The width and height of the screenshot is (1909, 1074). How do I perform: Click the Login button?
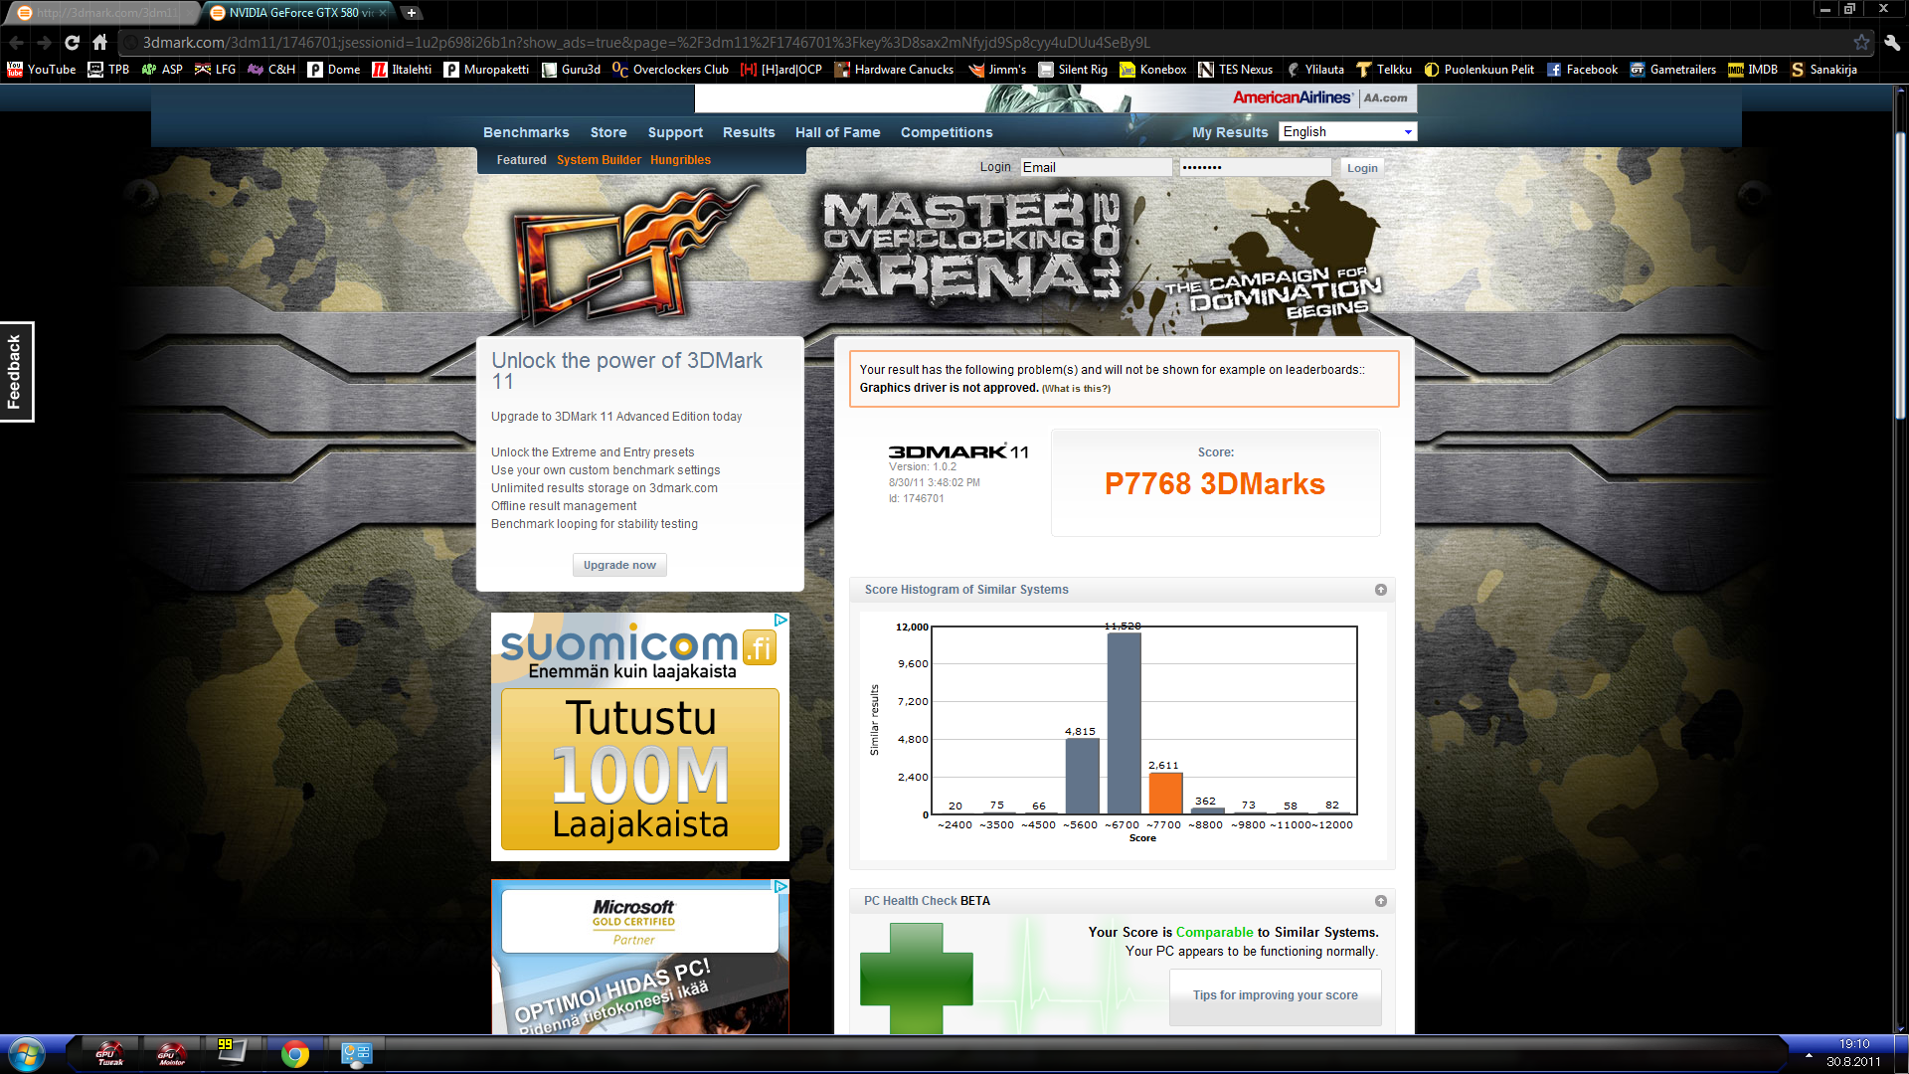pos(1362,168)
